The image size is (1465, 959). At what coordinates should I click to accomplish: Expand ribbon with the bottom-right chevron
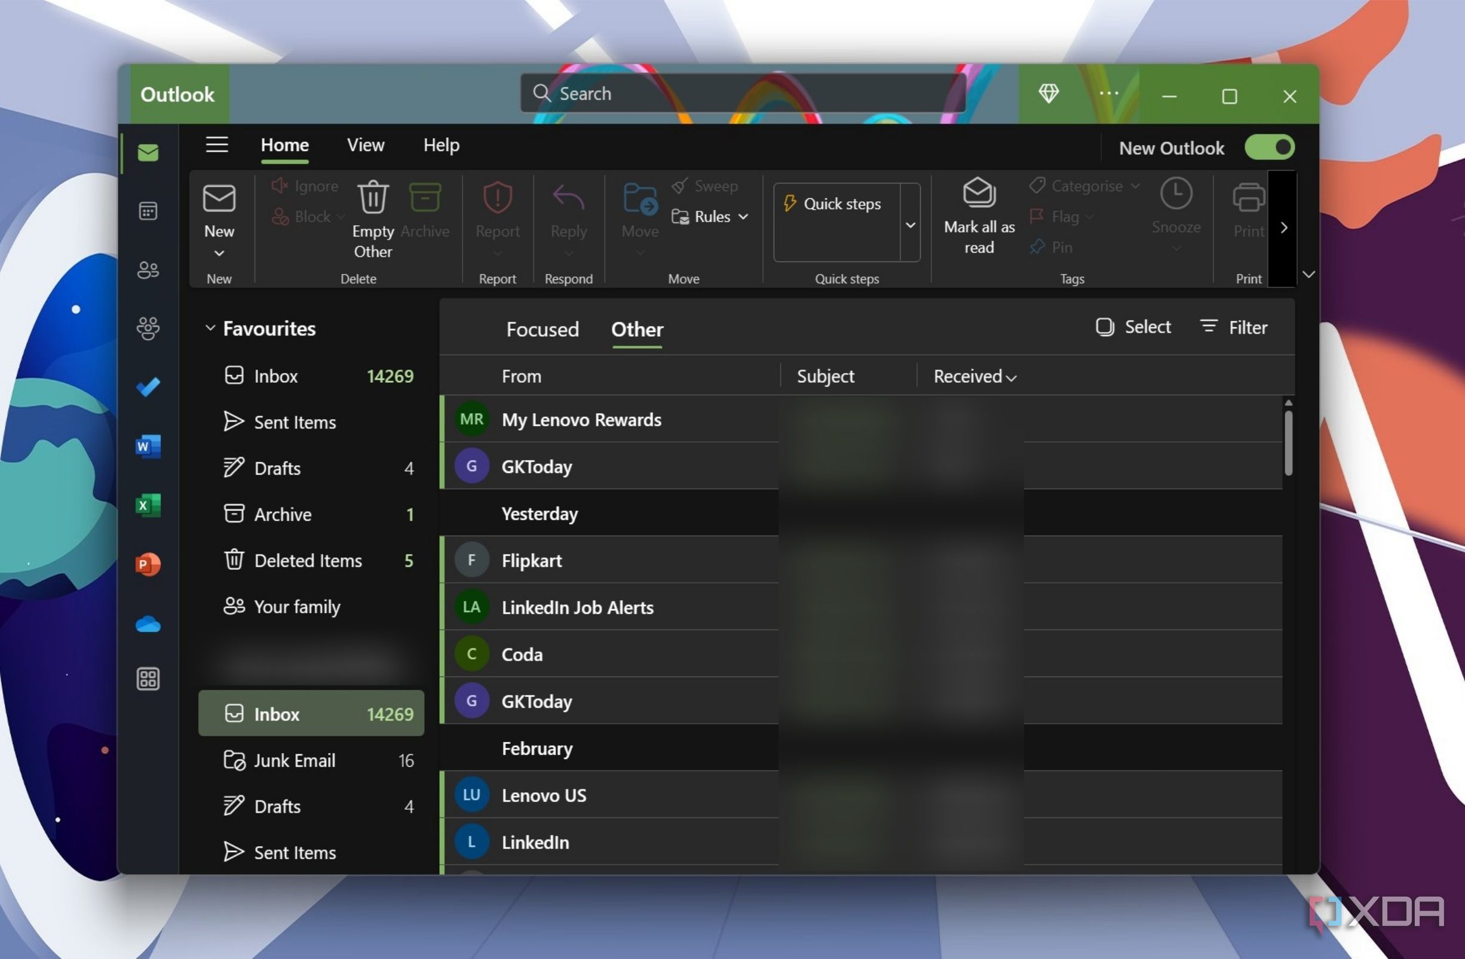pyautogui.click(x=1308, y=274)
